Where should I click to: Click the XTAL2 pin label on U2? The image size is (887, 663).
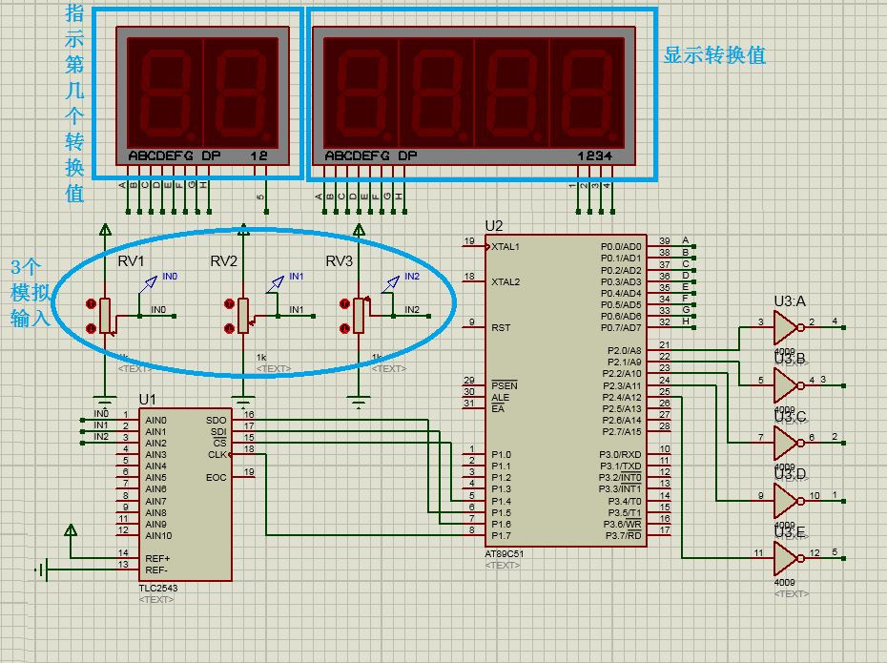[505, 281]
